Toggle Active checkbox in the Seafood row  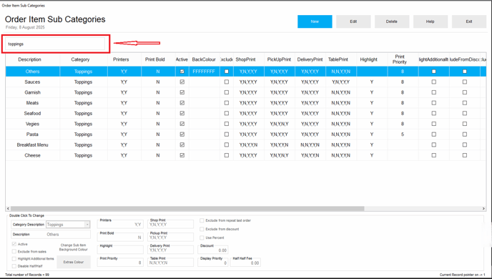pos(182,113)
